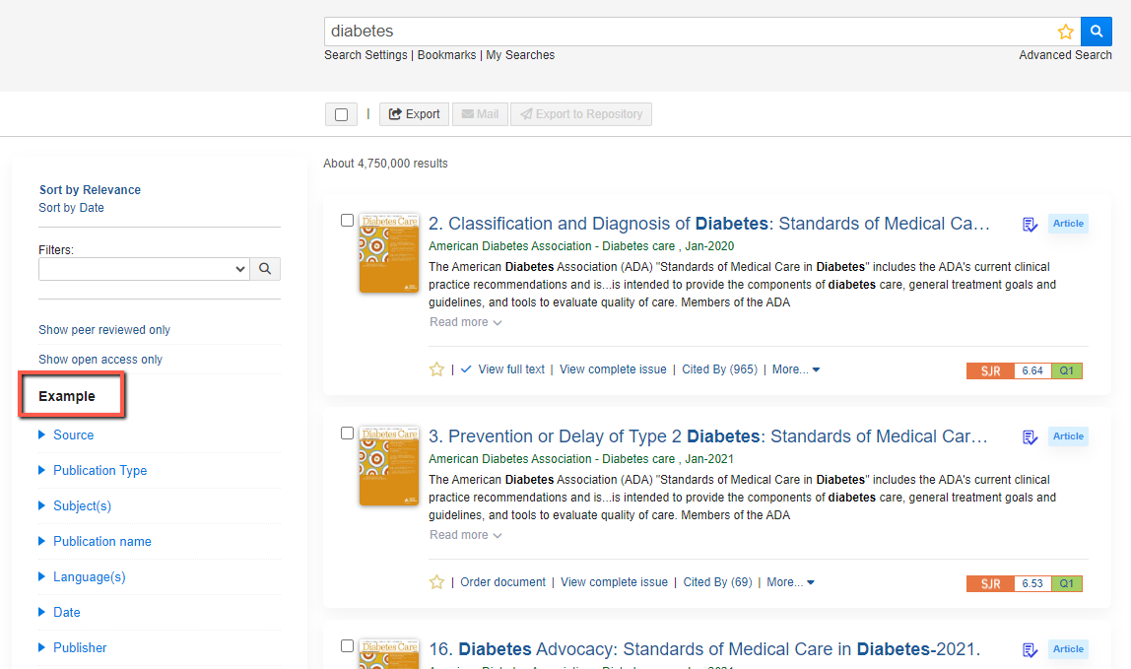Check the box for result 2 Classification and Diagnosis
Image resolution: width=1131 pixels, height=669 pixels.
tap(347, 220)
